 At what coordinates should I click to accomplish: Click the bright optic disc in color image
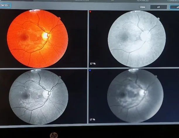tap(46, 36)
